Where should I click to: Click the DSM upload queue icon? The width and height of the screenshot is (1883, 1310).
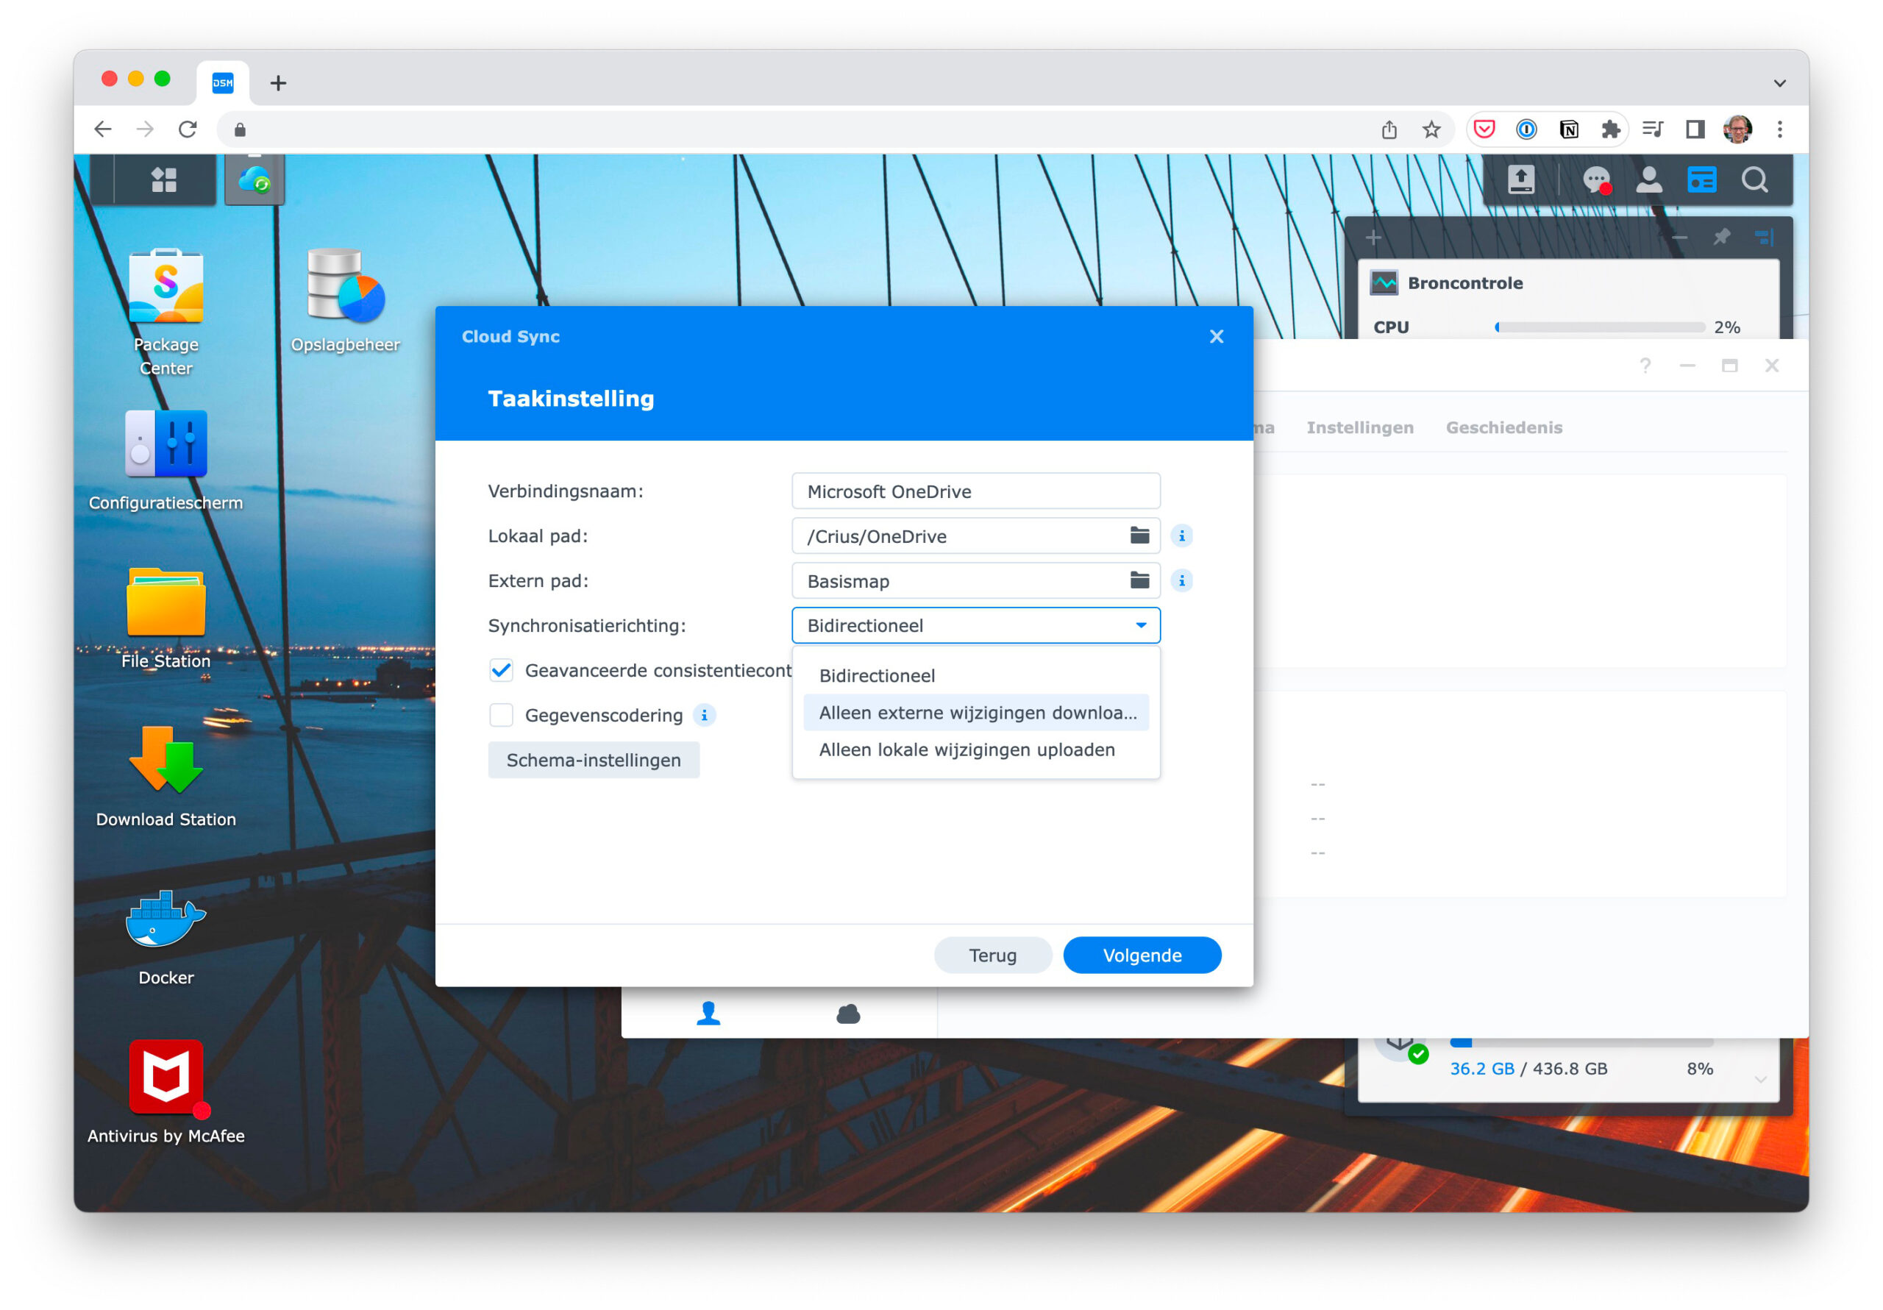tap(1521, 179)
